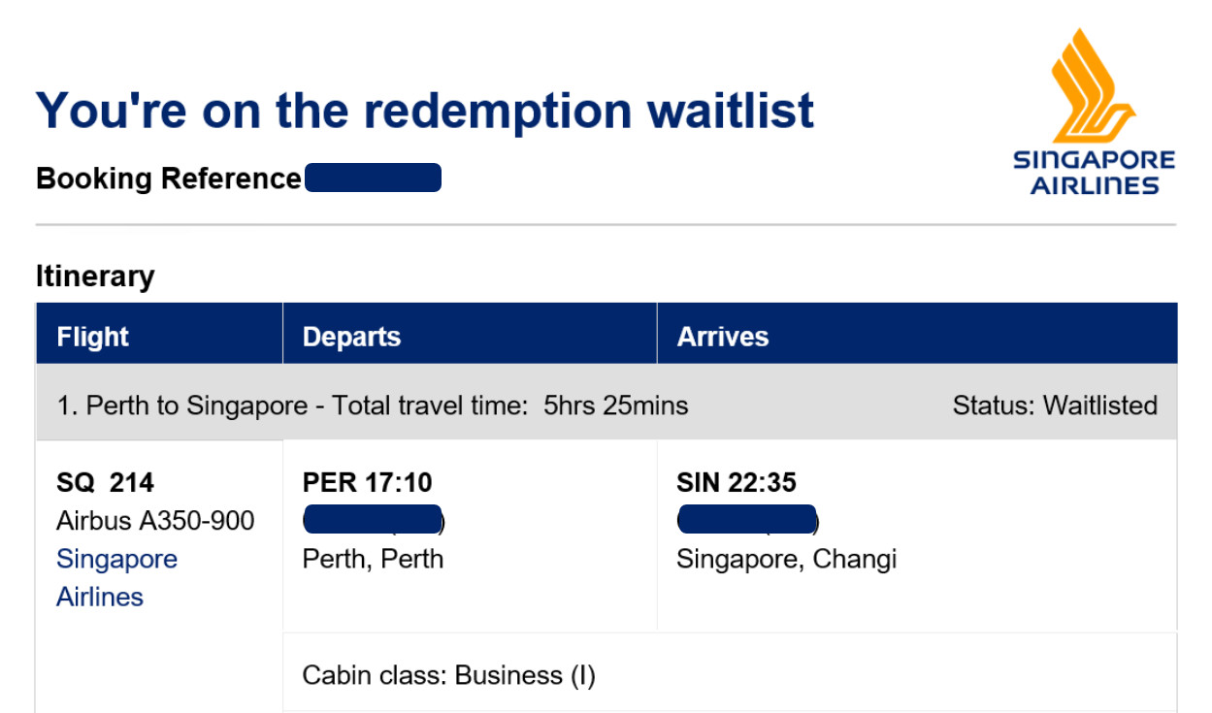
Task: Click the Itinerary section heading
Action: [x=95, y=276]
